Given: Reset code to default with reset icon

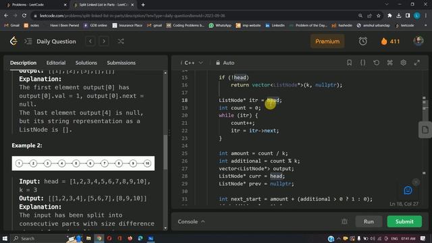Looking at the screenshot, I should [376, 63].
